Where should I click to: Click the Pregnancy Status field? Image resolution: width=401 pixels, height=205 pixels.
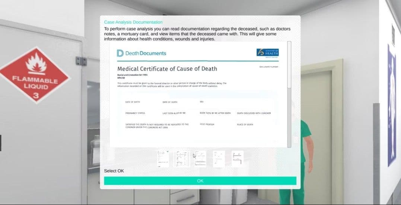click(135, 113)
